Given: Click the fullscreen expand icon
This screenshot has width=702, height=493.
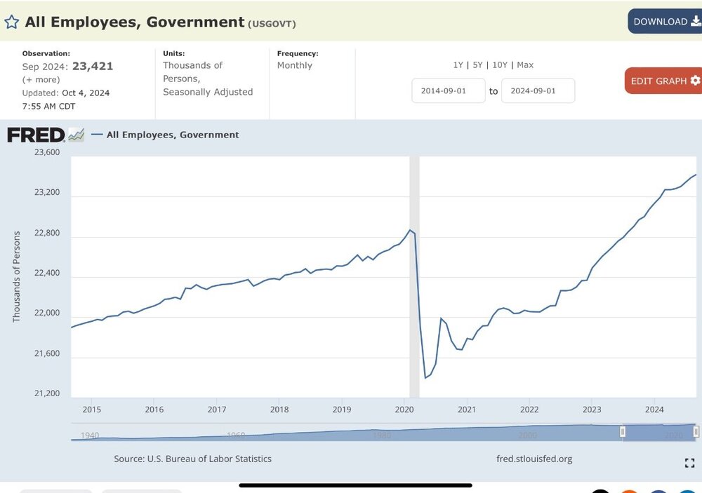Looking at the screenshot, I should pos(689,463).
